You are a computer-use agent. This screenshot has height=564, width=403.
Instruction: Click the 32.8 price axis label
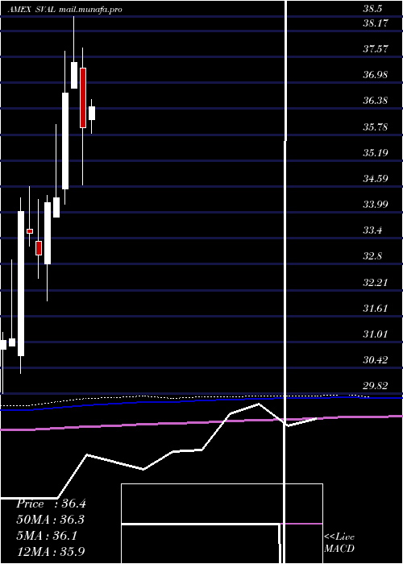(x=372, y=256)
